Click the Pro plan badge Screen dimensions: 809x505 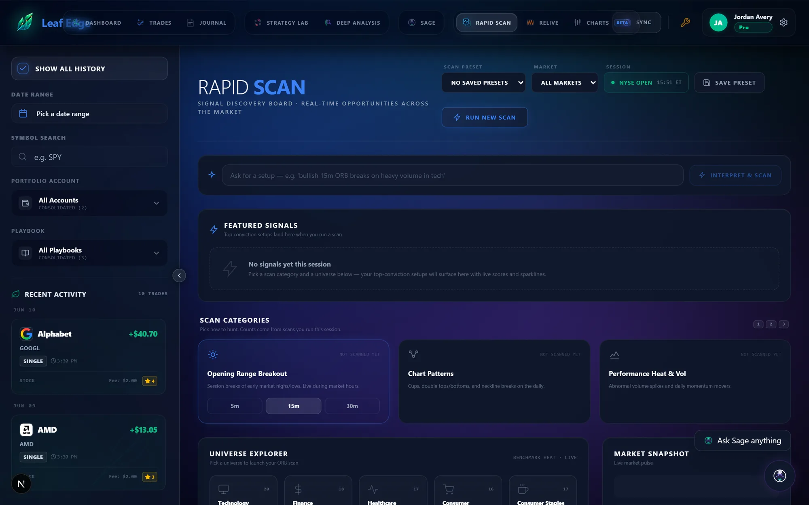pos(753,27)
